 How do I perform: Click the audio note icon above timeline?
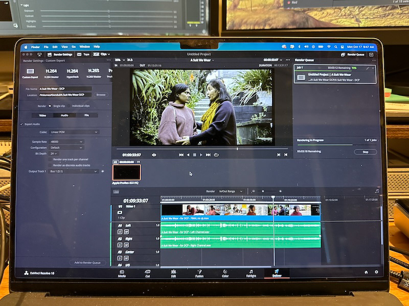(x=377, y=191)
